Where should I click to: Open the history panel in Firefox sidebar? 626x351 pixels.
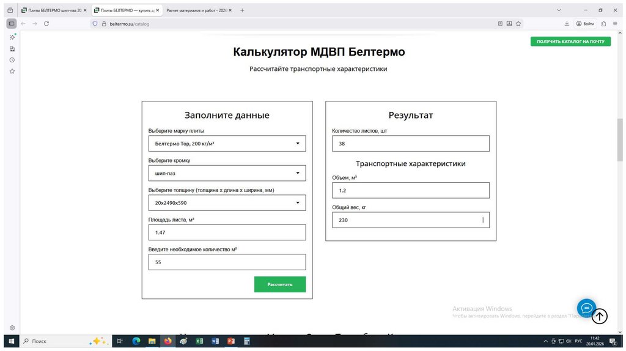(12, 60)
